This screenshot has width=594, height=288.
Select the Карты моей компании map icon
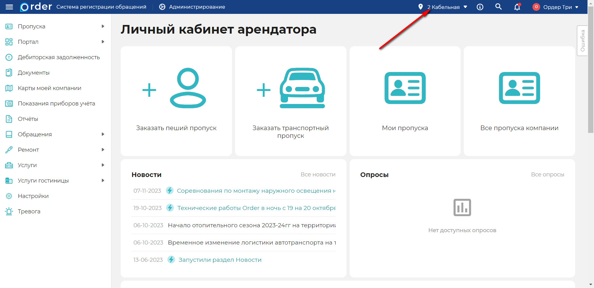[x=9, y=88]
